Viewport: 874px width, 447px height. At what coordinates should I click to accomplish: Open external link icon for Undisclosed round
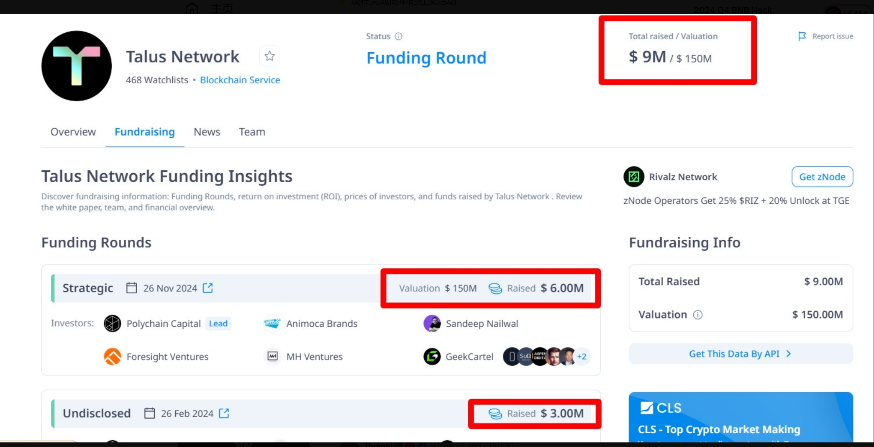224,413
